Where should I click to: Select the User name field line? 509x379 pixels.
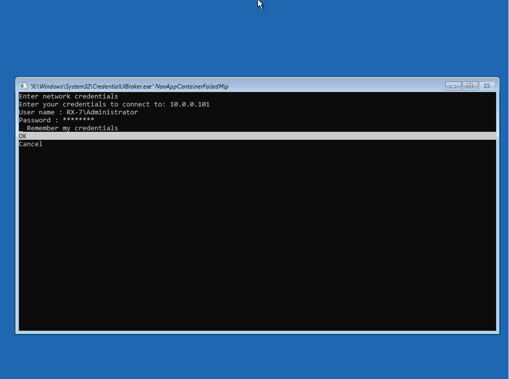pyautogui.click(x=79, y=112)
